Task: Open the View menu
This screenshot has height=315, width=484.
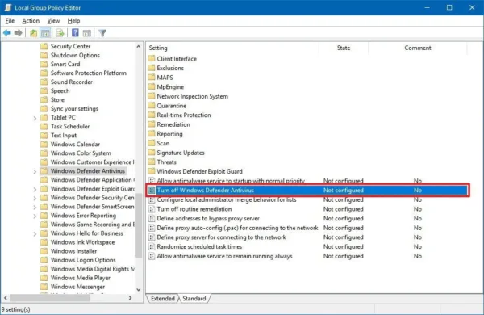Action: (53, 21)
